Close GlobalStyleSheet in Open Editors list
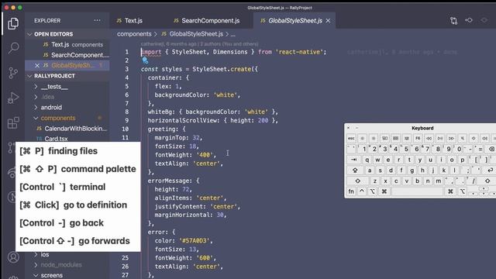Screen dimensions: 496x279 37,65
